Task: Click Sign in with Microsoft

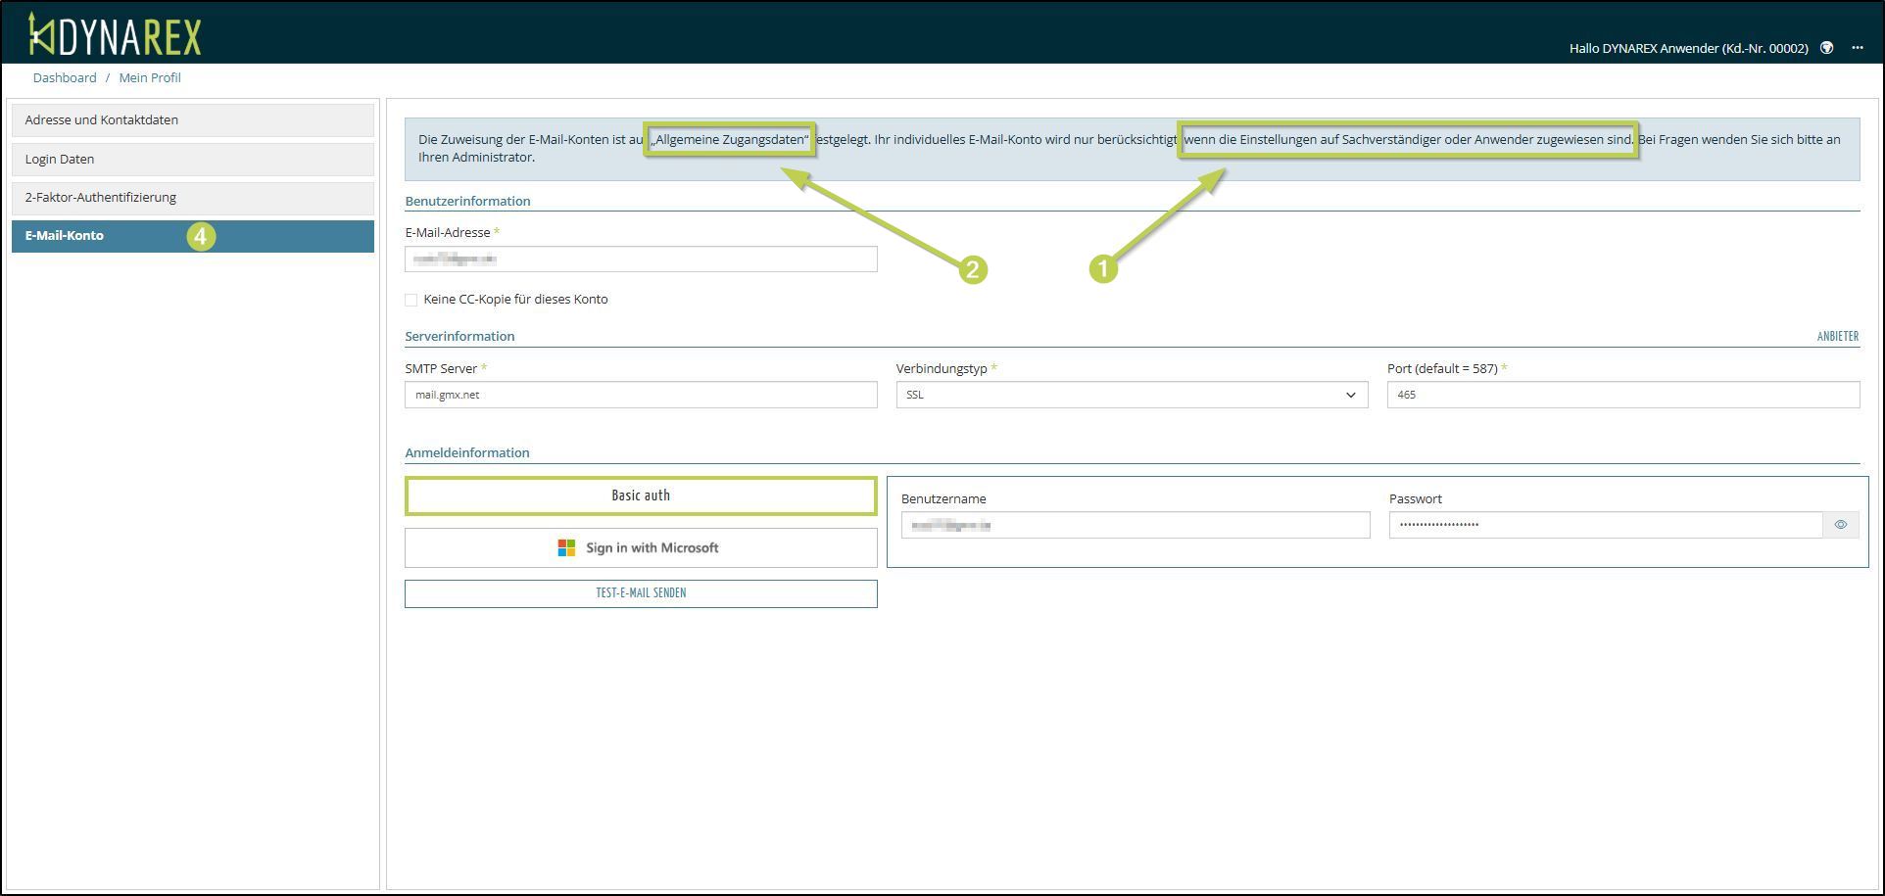Action: coord(641,548)
